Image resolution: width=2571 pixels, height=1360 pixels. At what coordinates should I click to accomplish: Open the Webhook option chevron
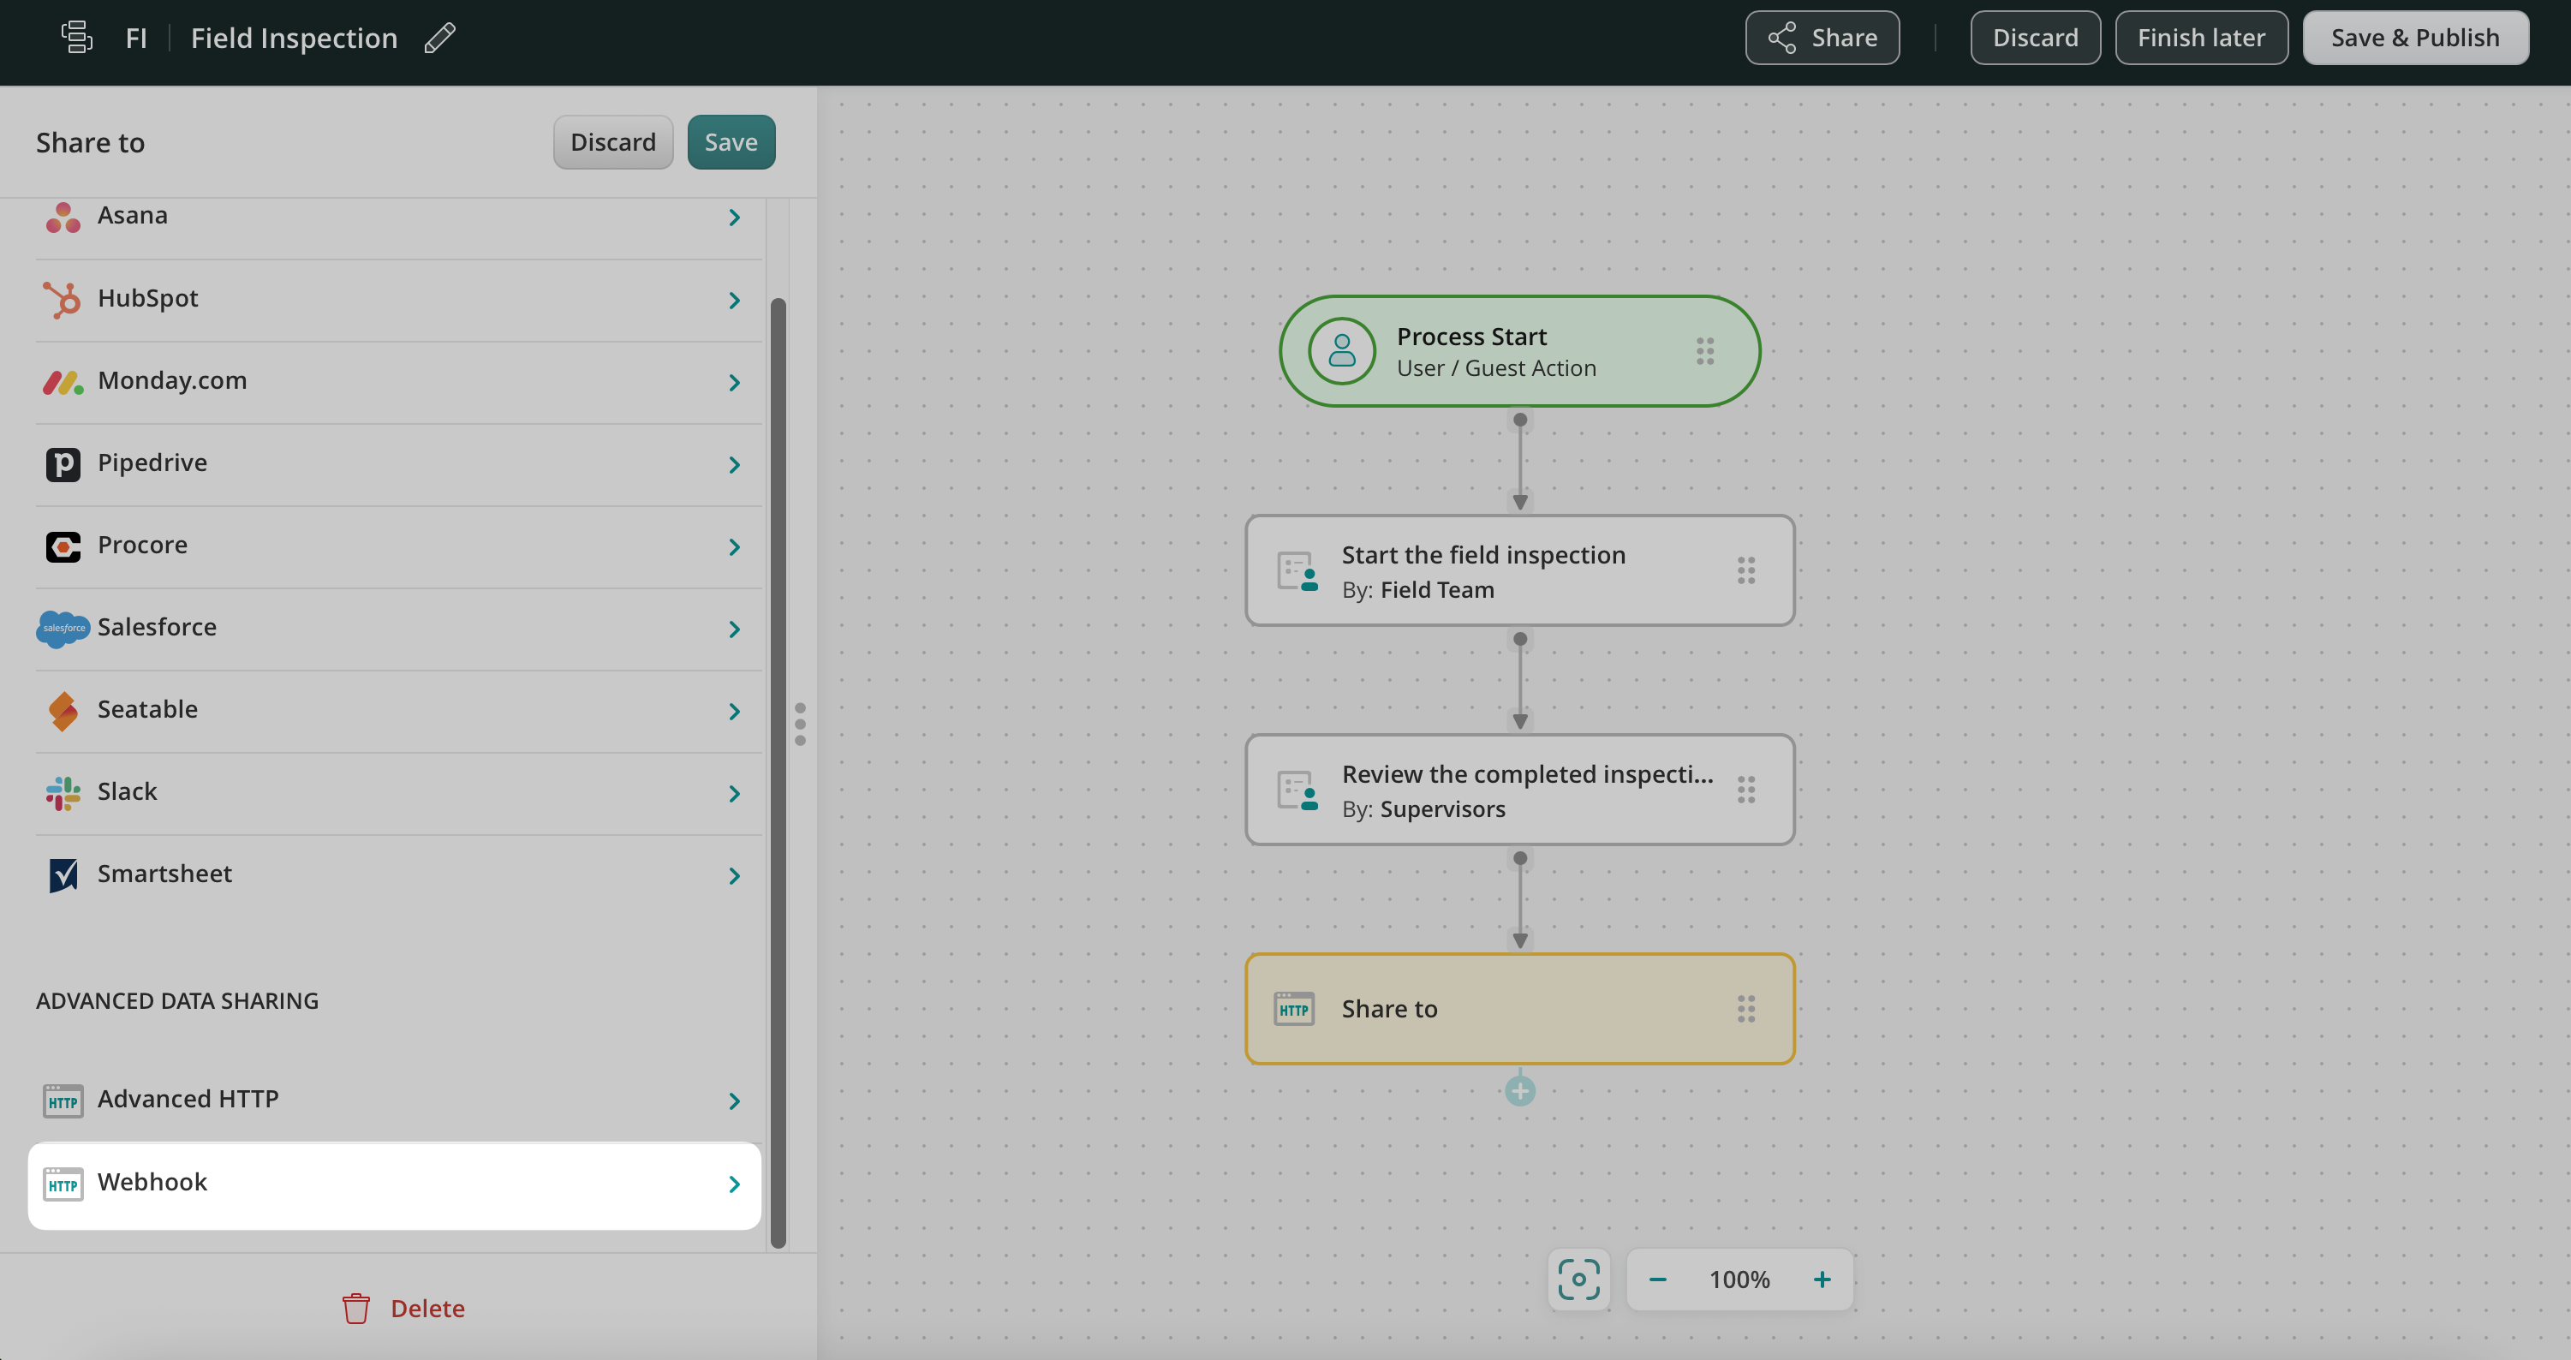point(735,1184)
